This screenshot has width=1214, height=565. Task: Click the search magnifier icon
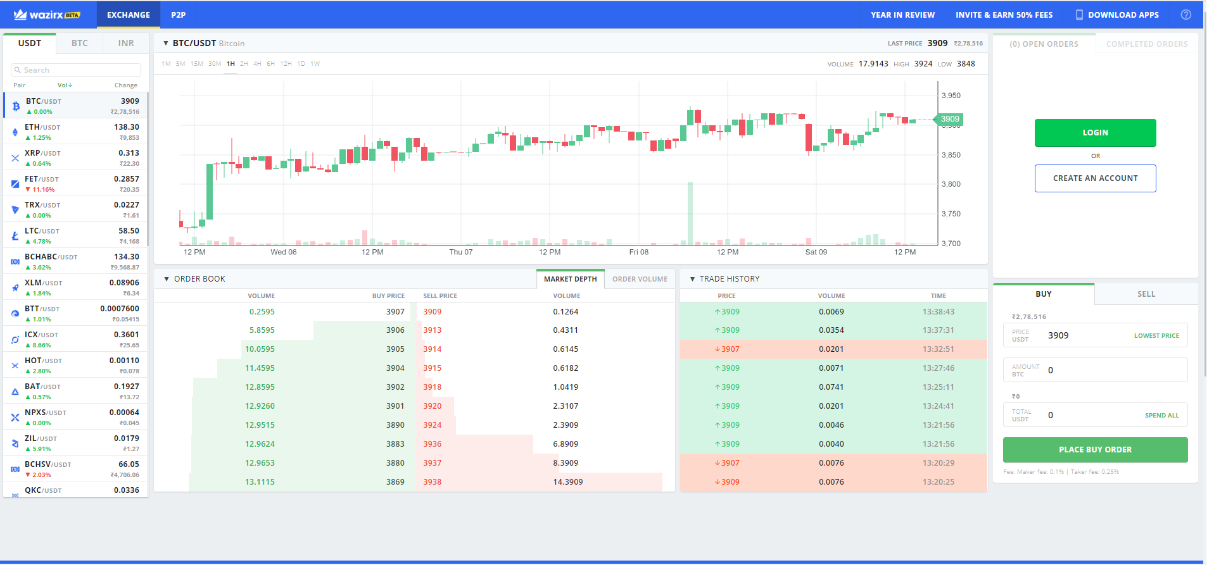pyautogui.click(x=18, y=70)
